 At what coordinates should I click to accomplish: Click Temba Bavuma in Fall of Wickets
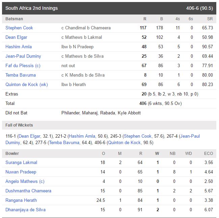point(64,143)
